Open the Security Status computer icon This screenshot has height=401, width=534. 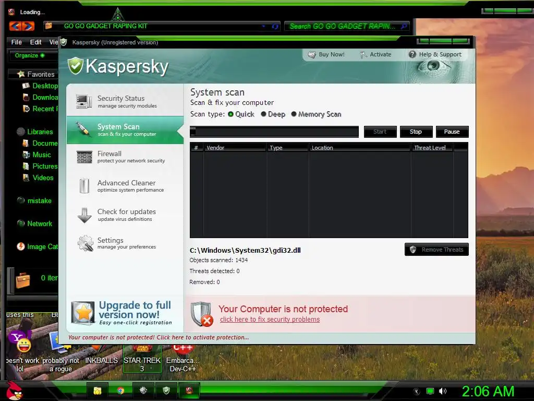coord(84,101)
